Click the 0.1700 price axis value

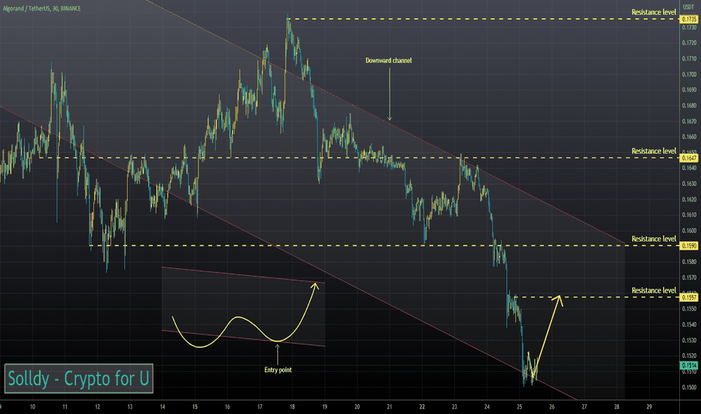[689, 75]
